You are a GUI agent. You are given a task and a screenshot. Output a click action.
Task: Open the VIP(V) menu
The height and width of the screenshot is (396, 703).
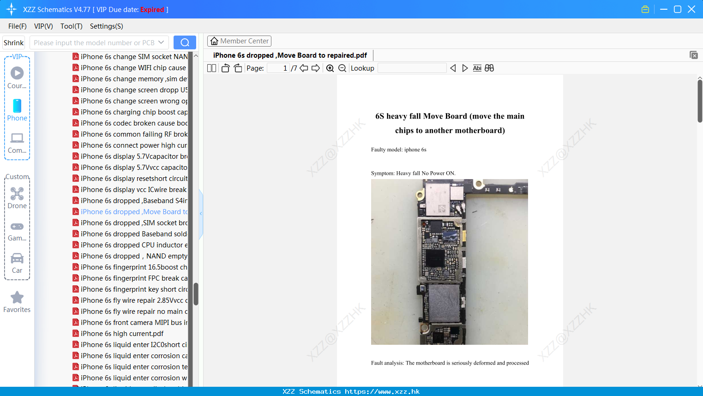(x=43, y=26)
